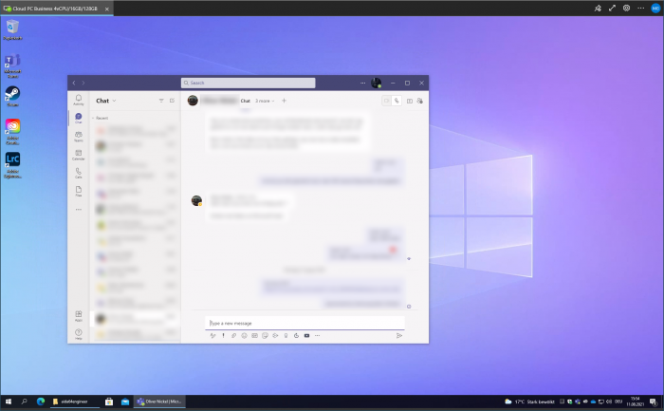664x411 pixels.
Task: Open the aida64engineer taskbar window
Action: pos(75,402)
